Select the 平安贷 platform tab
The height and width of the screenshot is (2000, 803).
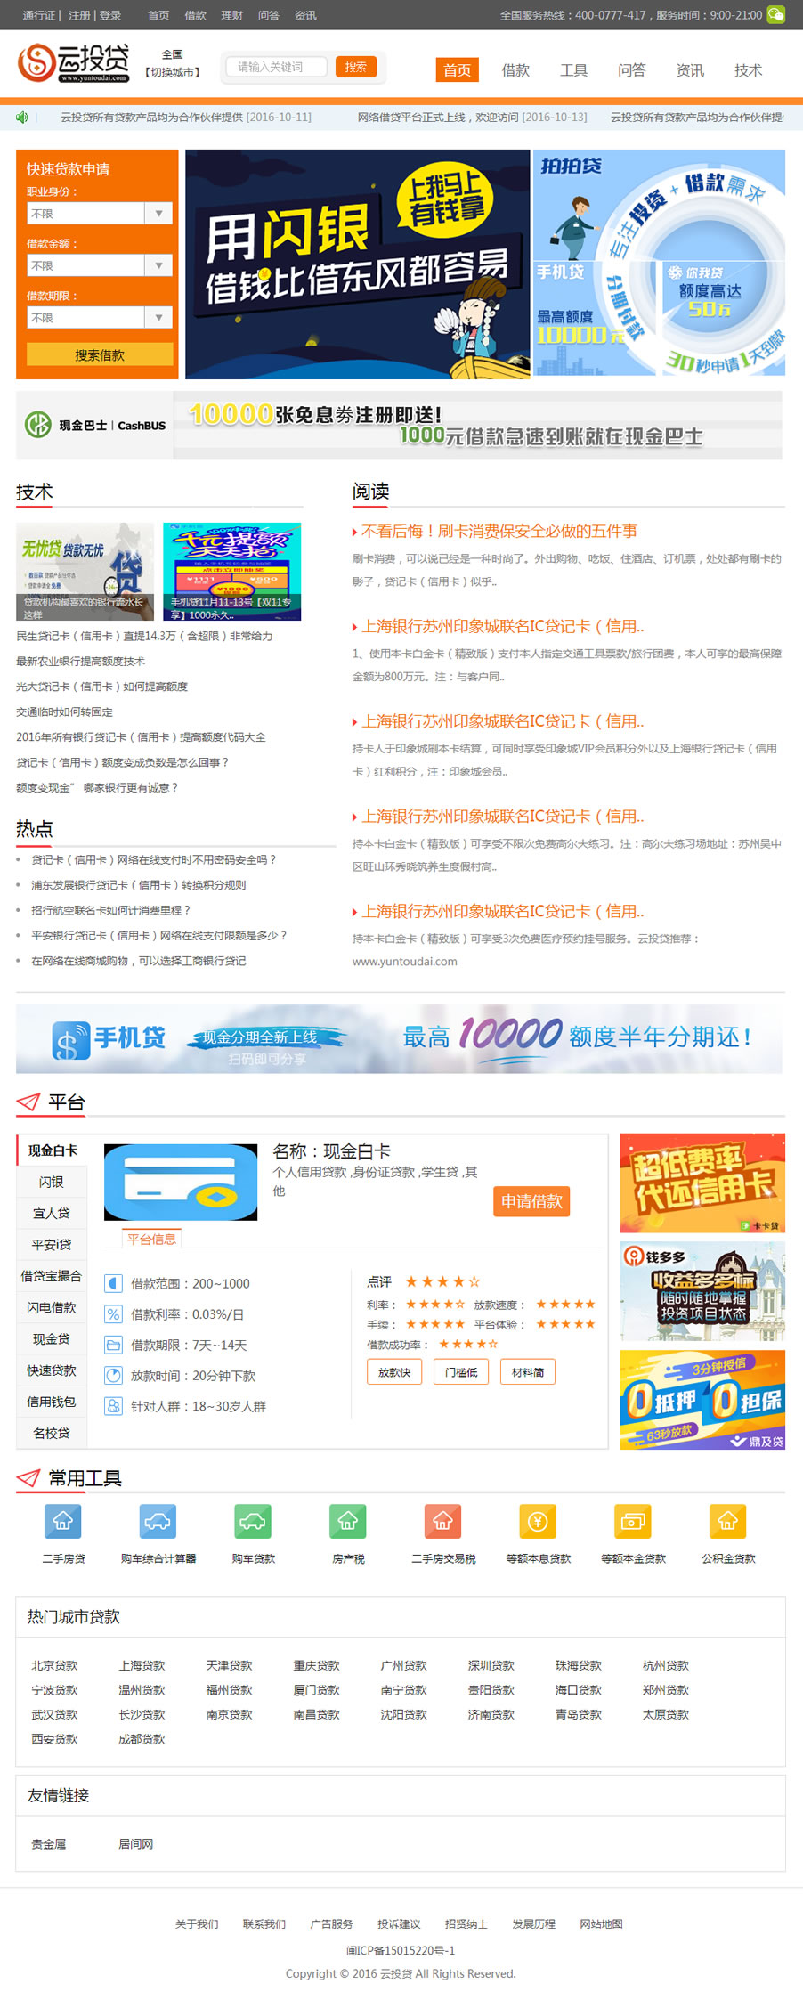[53, 1244]
